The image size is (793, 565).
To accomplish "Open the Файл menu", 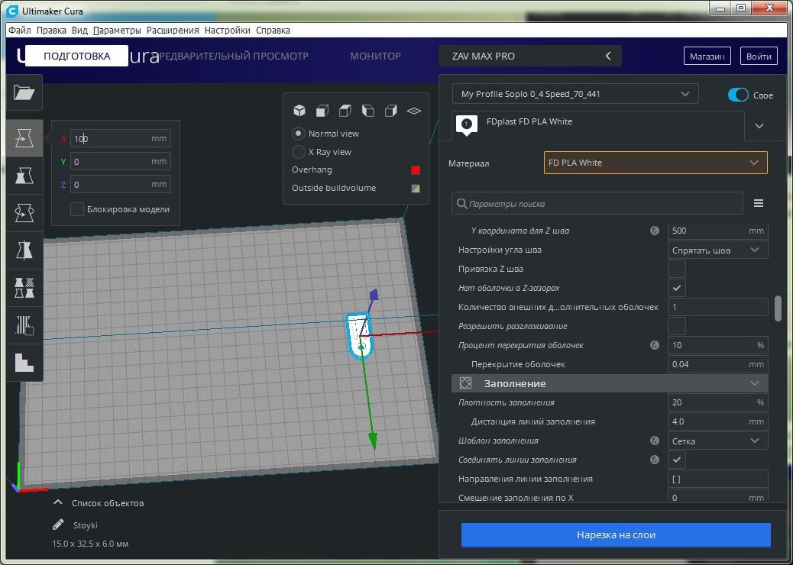I will point(20,31).
